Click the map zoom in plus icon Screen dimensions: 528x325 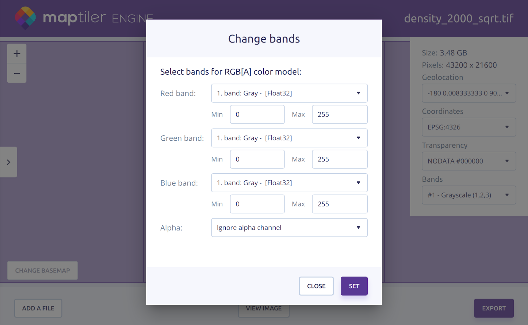tap(17, 54)
